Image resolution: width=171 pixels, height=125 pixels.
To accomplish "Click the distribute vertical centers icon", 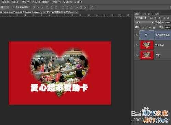I will click(x=67, y=7).
